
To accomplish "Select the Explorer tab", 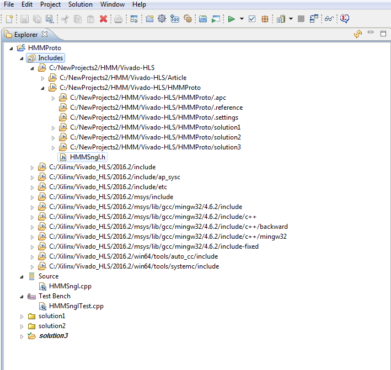I will tap(26, 34).
